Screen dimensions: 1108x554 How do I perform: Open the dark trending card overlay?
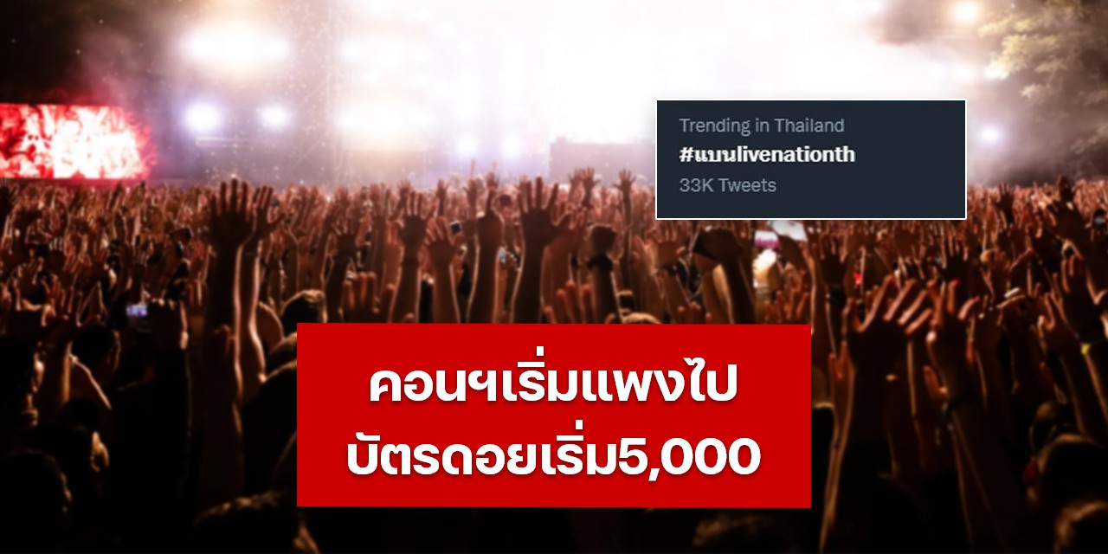click(x=811, y=159)
